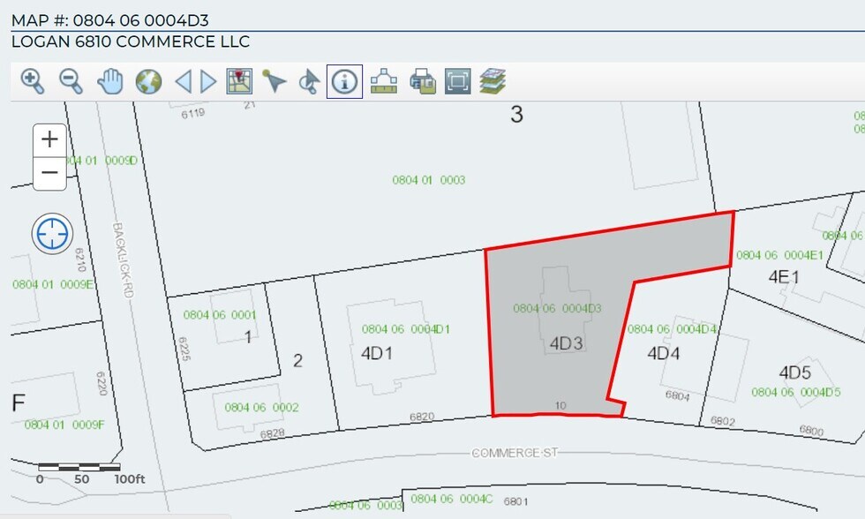Activate the pan hand tool
The image size is (865, 519).
pos(110,82)
